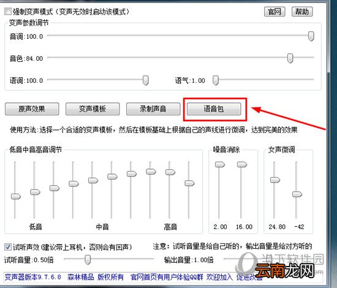Click the 试听音量:0.50倍 label
337x288 pixels.
tap(29, 260)
